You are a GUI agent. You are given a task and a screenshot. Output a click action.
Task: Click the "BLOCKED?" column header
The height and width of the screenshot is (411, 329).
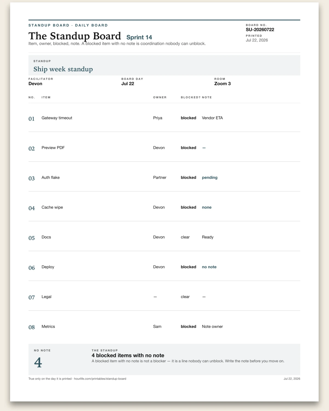pyautogui.click(x=191, y=97)
